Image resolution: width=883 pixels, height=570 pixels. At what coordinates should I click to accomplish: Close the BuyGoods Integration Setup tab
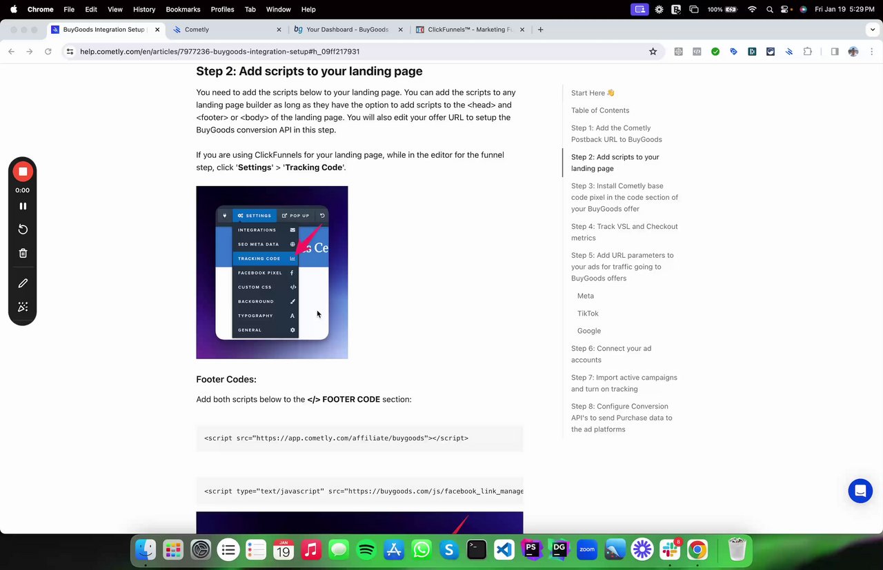coord(157,30)
